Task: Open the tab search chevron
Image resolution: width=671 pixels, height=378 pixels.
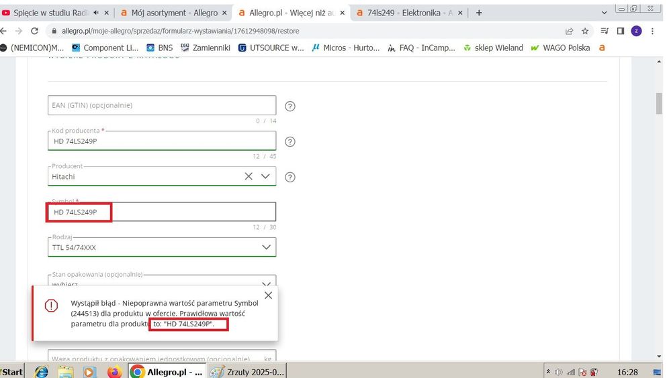Action: point(605,13)
